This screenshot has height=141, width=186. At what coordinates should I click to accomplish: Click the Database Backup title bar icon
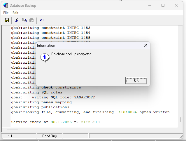6,5
